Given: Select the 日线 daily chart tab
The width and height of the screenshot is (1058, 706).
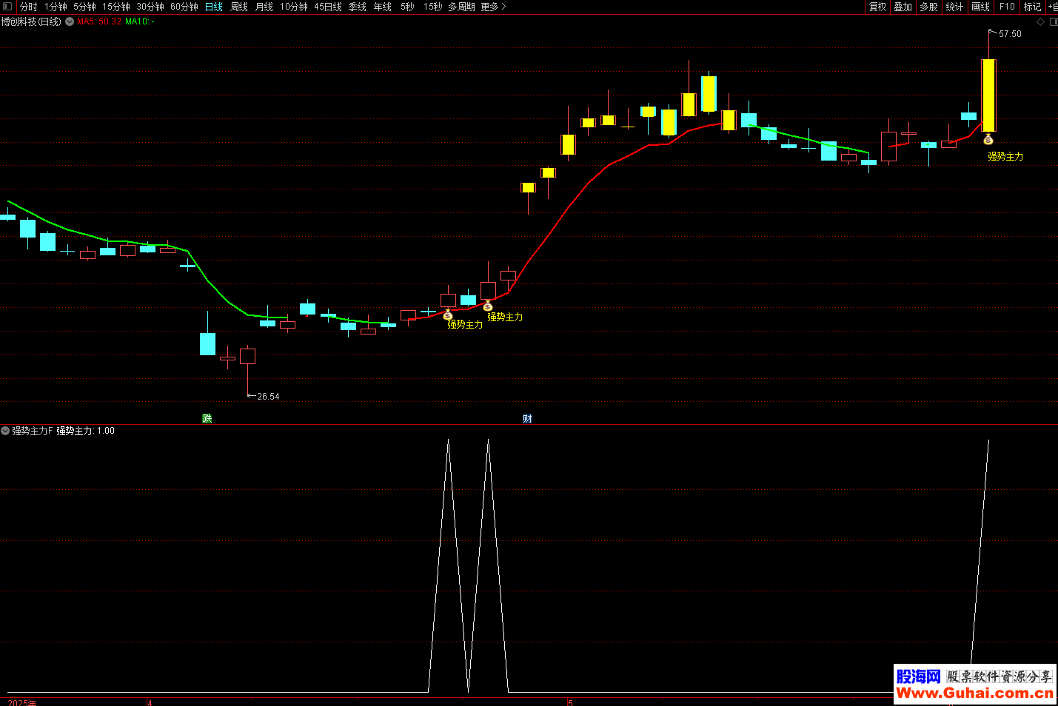Looking at the screenshot, I should 214,7.
